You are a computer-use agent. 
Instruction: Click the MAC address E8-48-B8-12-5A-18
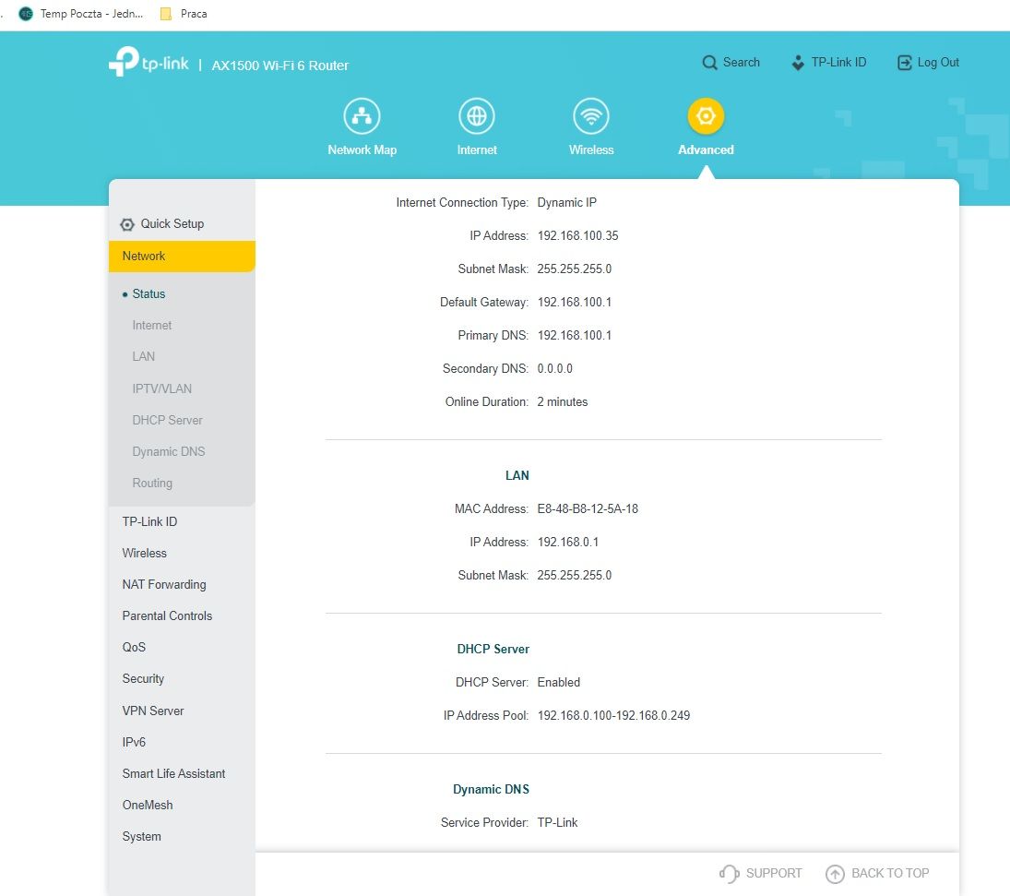(x=588, y=509)
